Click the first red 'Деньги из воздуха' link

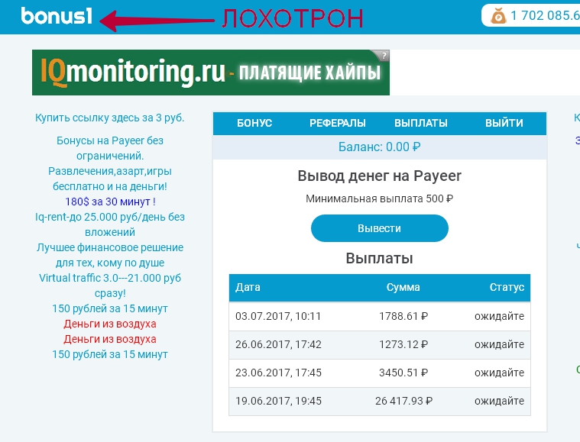click(110, 324)
